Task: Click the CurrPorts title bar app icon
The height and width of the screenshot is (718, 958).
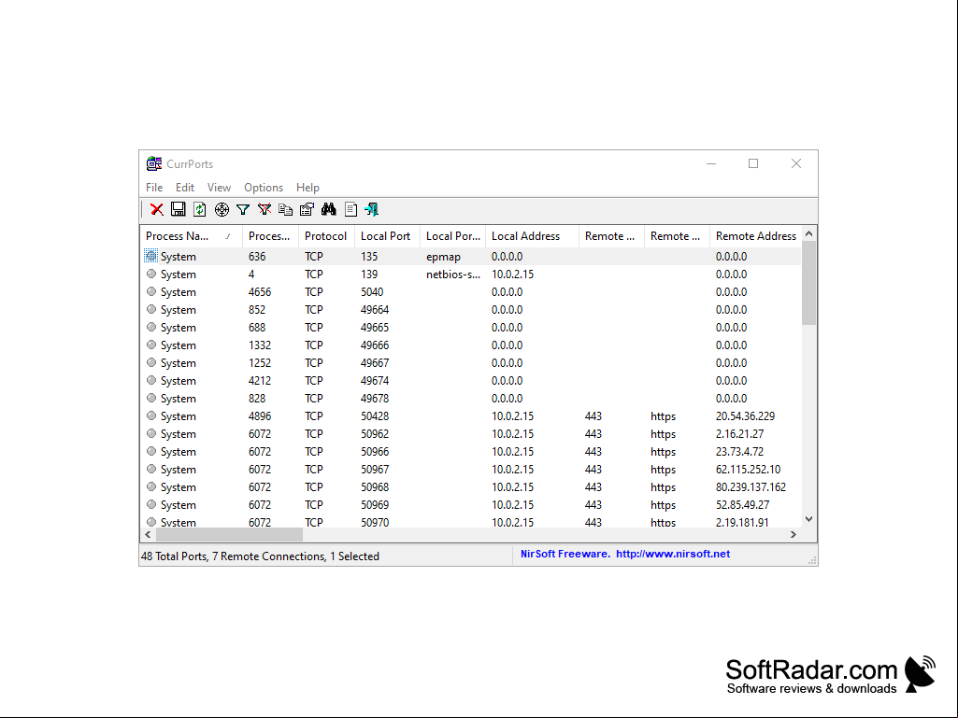Action: click(x=154, y=163)
